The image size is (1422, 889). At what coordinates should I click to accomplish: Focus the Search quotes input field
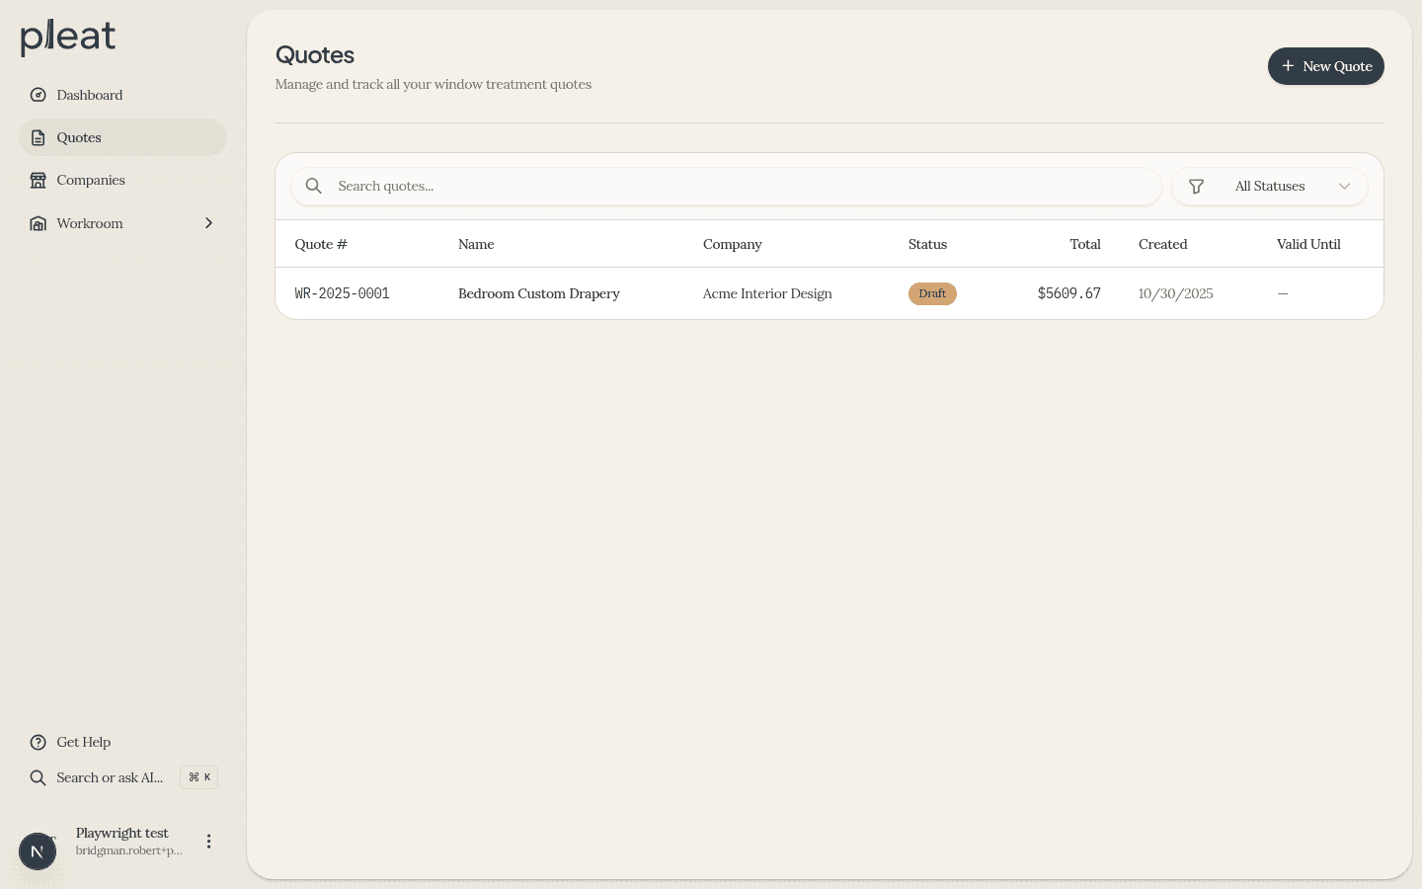[741, 186]
